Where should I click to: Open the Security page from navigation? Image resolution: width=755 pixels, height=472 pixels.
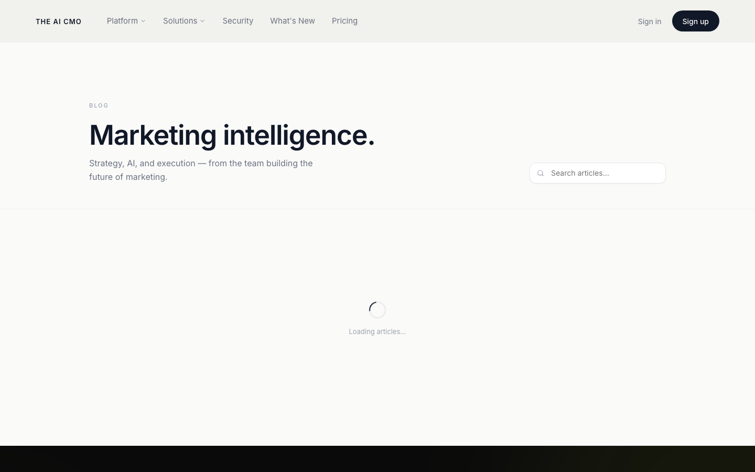tap(238, 21)
